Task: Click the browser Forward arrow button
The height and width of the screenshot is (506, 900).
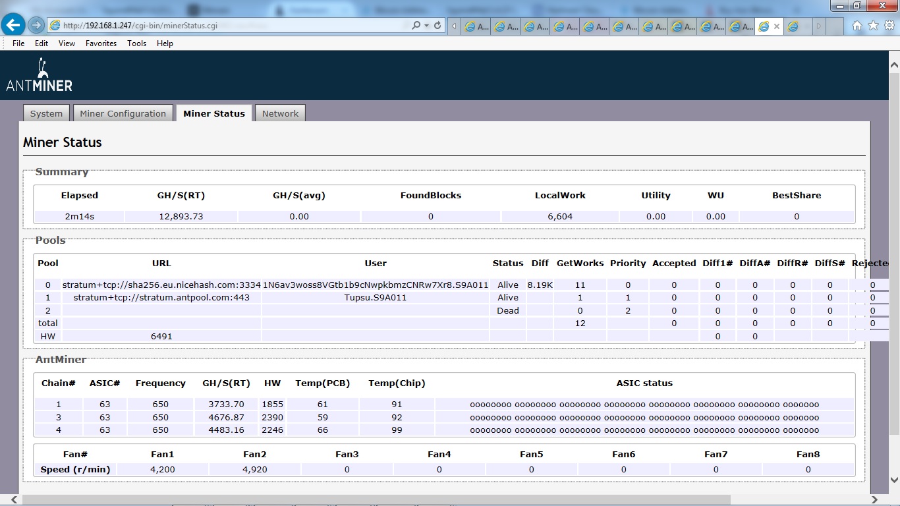Action: tap(36, 25)
